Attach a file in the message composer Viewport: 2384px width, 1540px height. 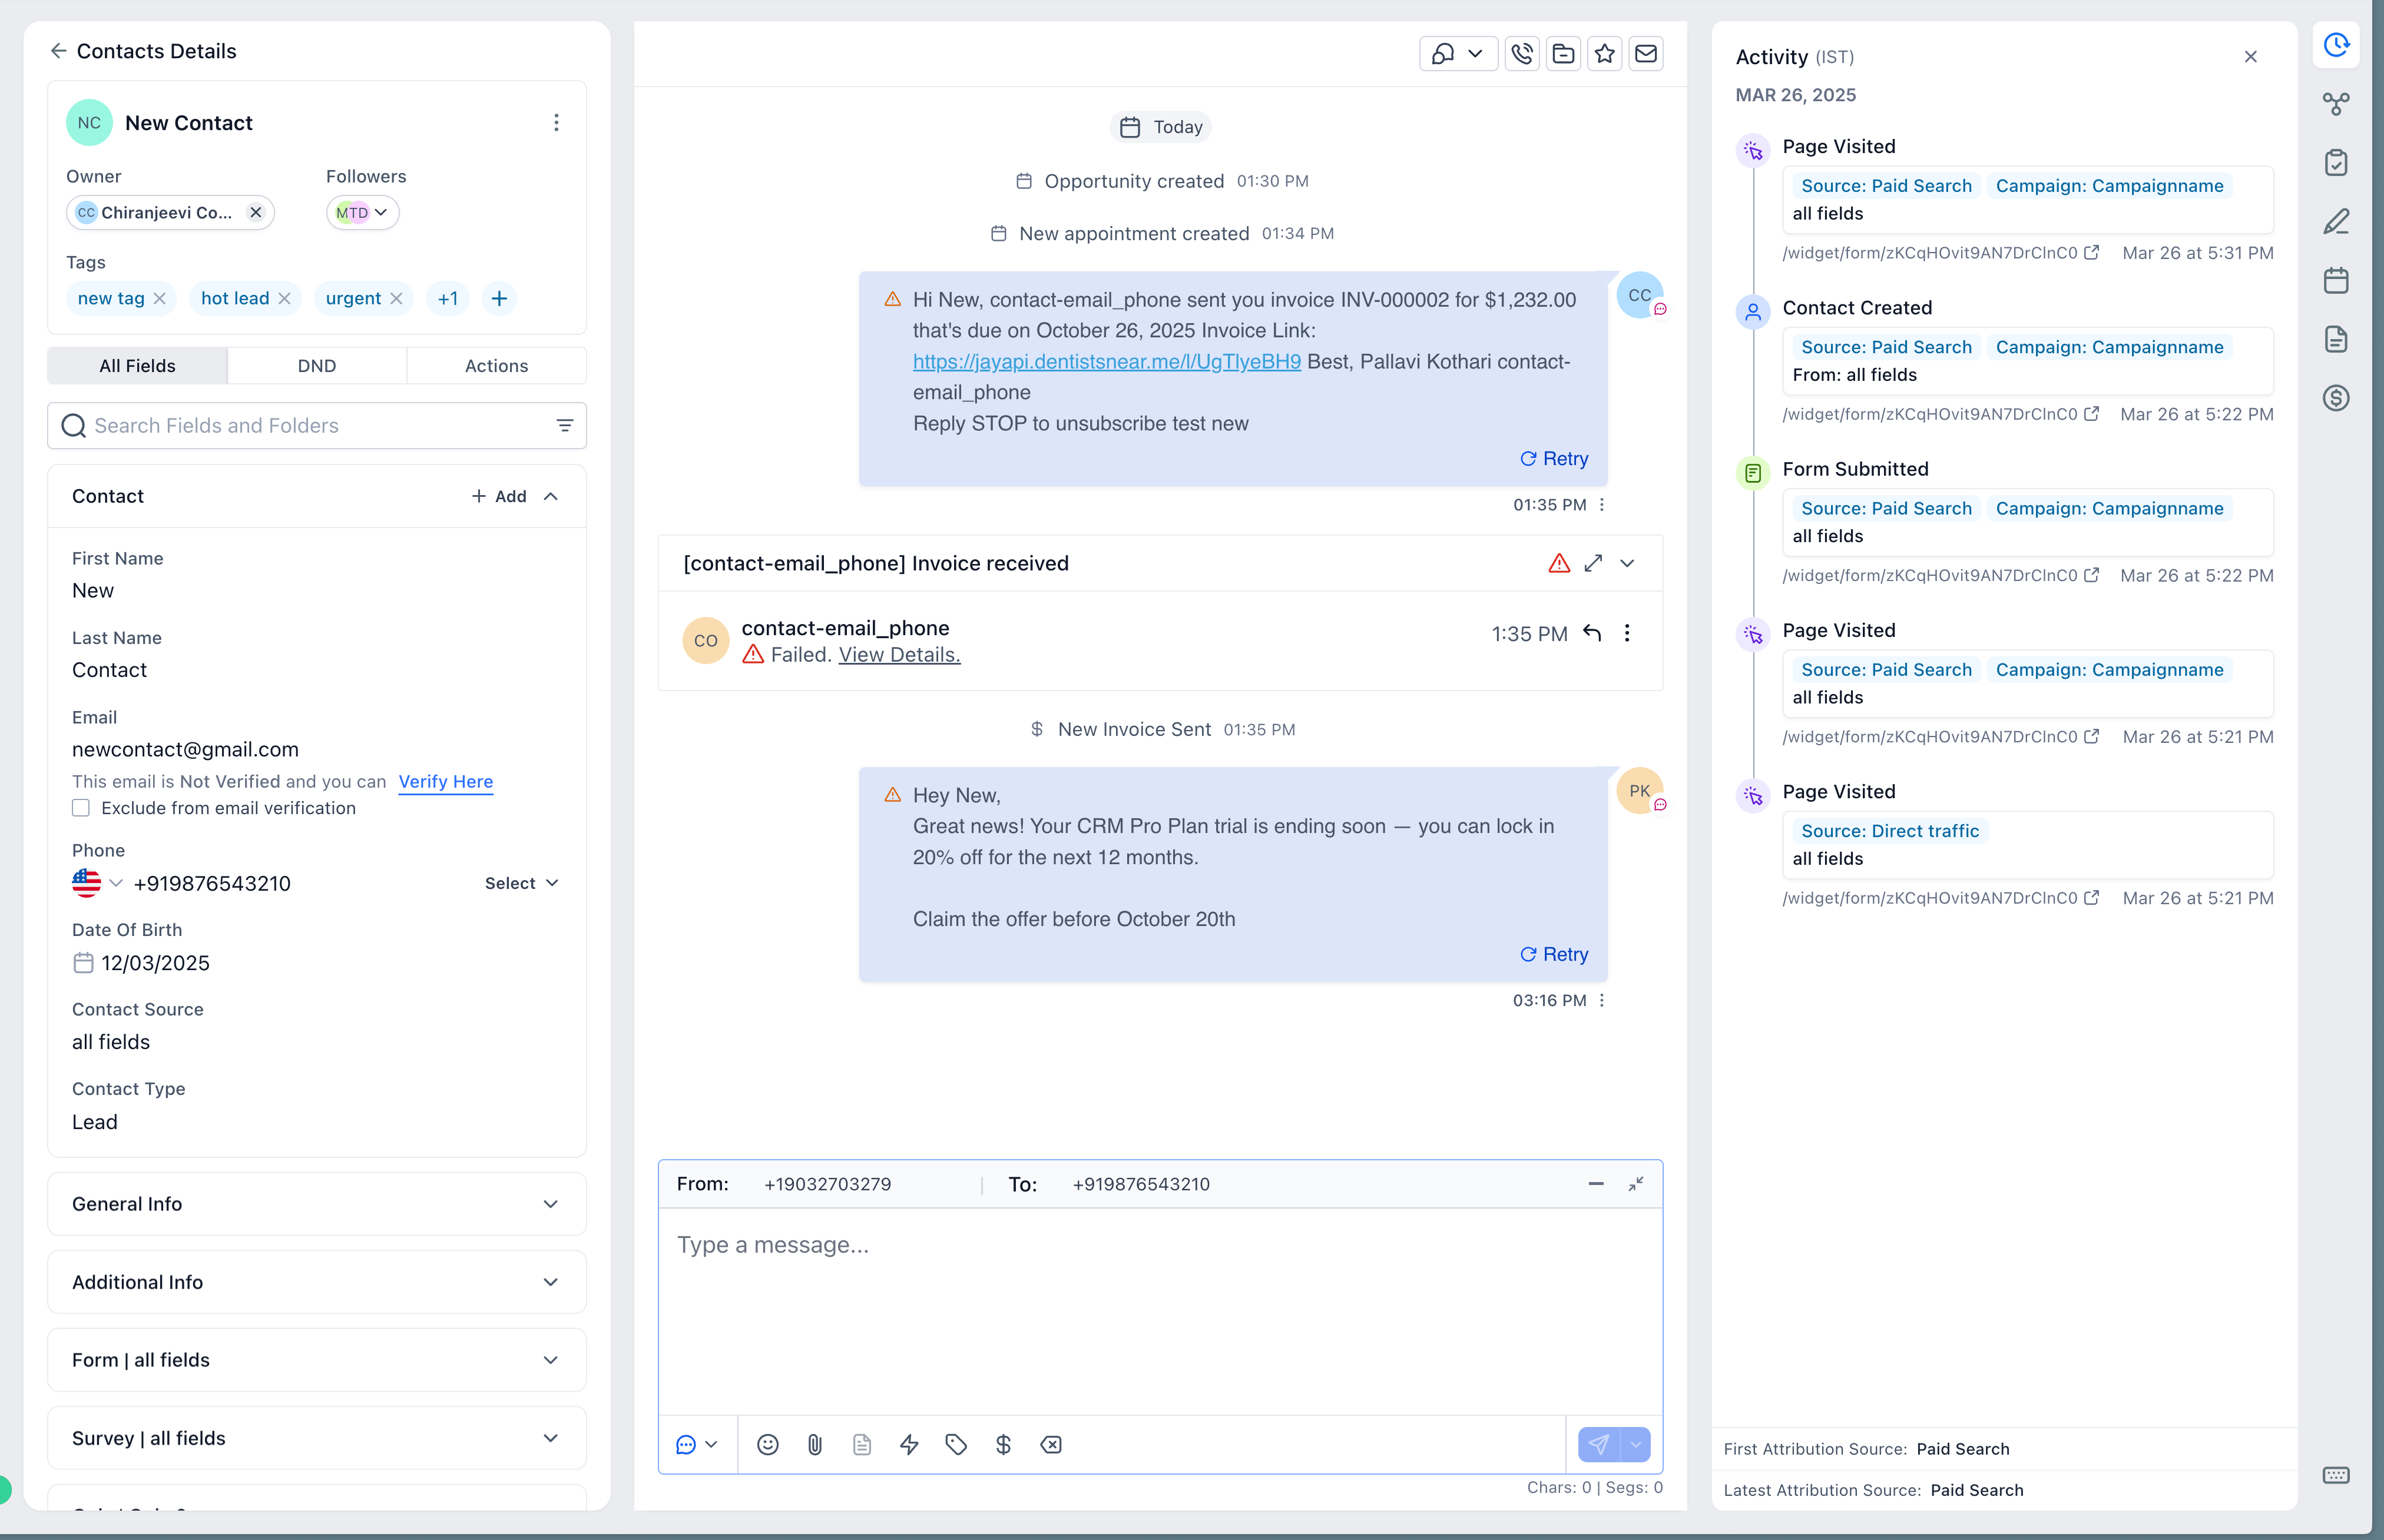[813, 1444]
